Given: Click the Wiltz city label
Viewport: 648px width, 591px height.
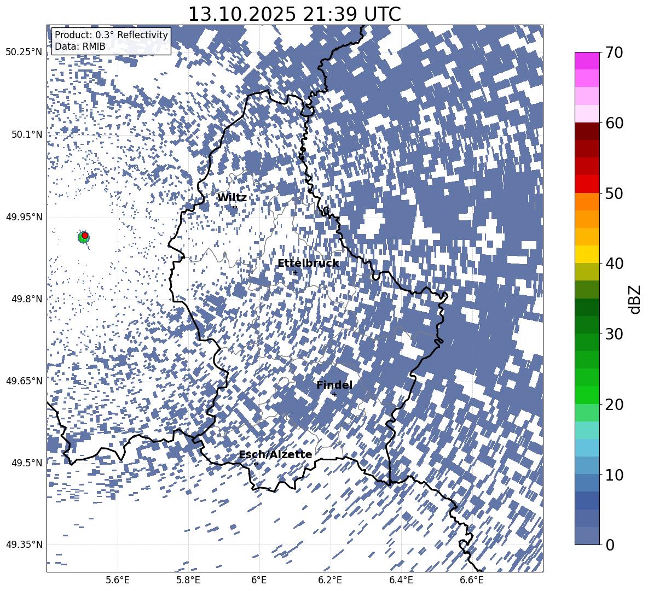Looking at the screenshot, I should click(232, 197).
